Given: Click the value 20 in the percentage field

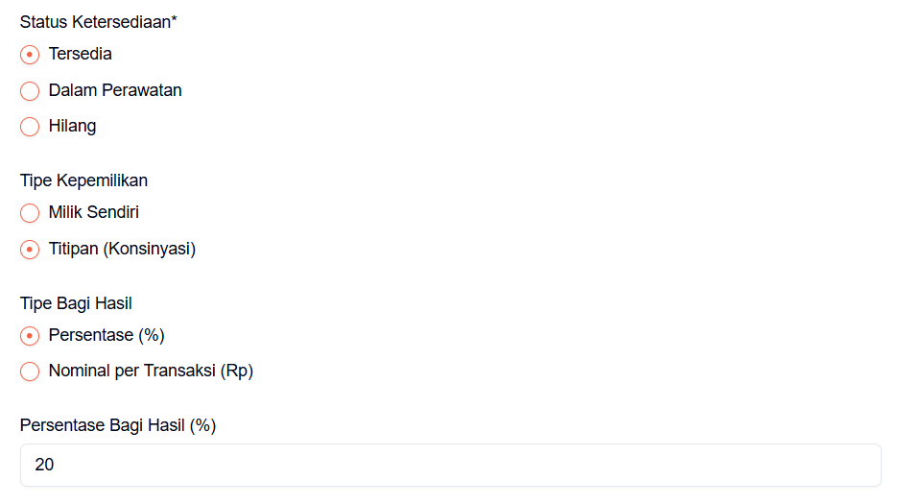Looking at the screenshot, I should click(x=45, y=465).
